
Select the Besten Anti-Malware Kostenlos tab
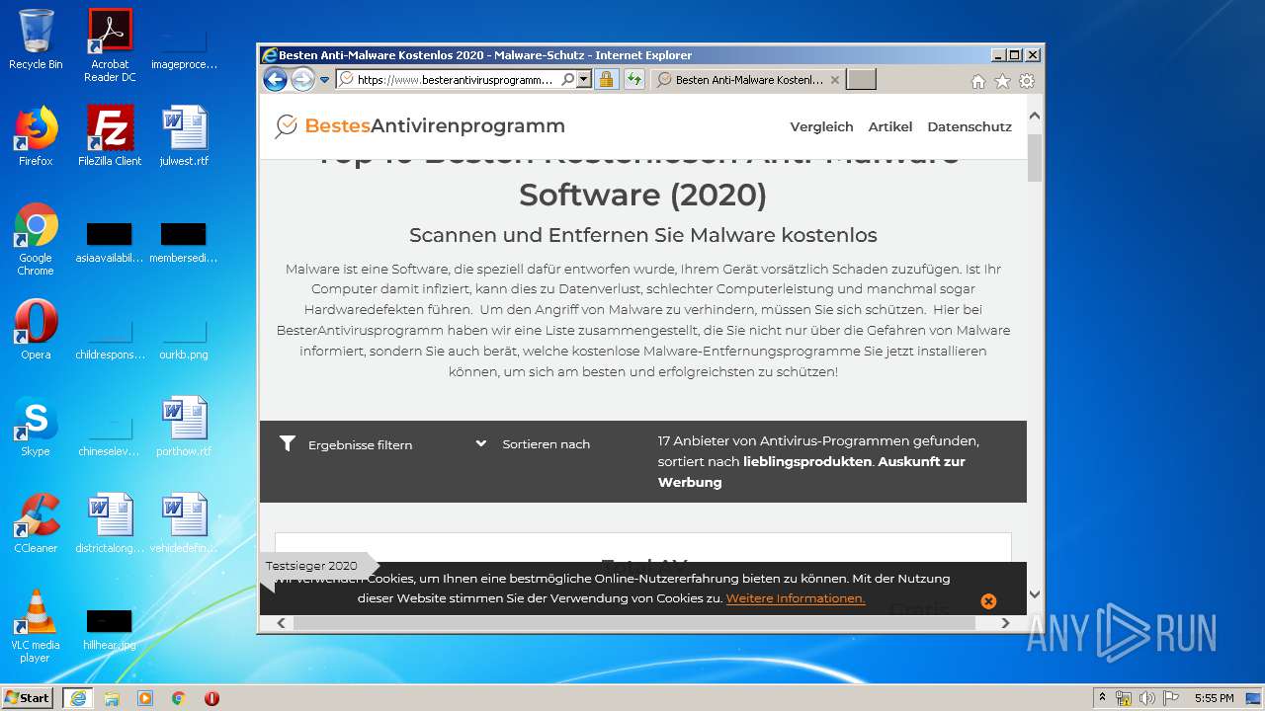(748, 80)
